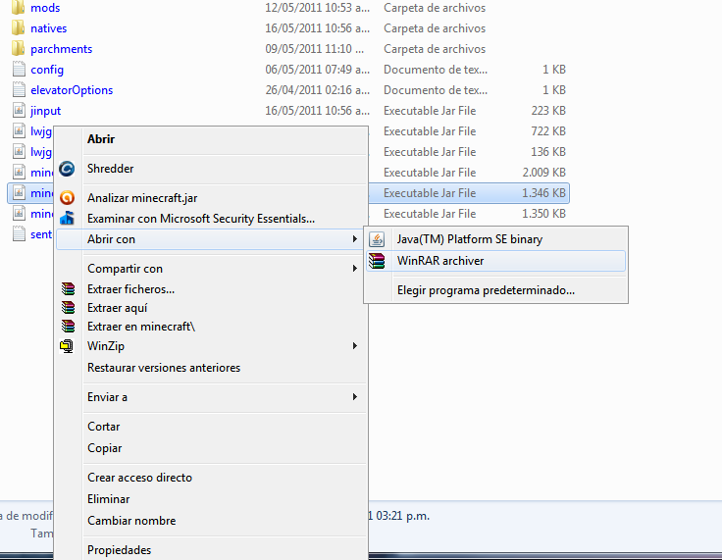The height and width of the screenshot is (560, 722).
Task: Click the 1.350 KB size cell
Action: 543,214
